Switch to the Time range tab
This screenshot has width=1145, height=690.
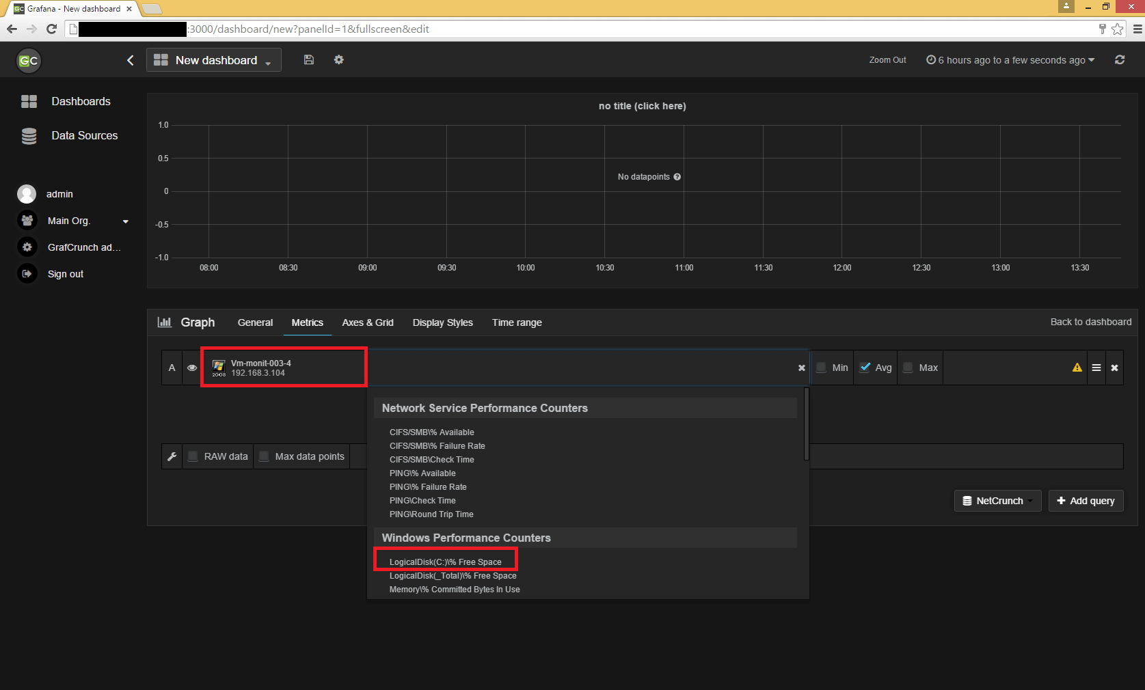point(517,322)
